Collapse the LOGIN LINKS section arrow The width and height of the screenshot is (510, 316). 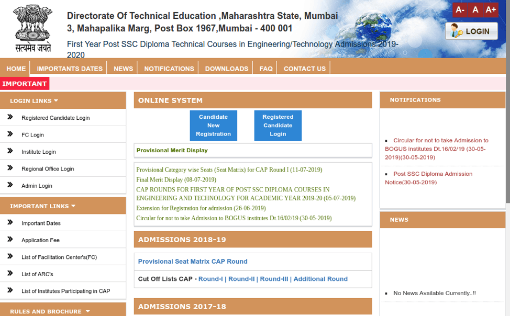pos(56,101)
